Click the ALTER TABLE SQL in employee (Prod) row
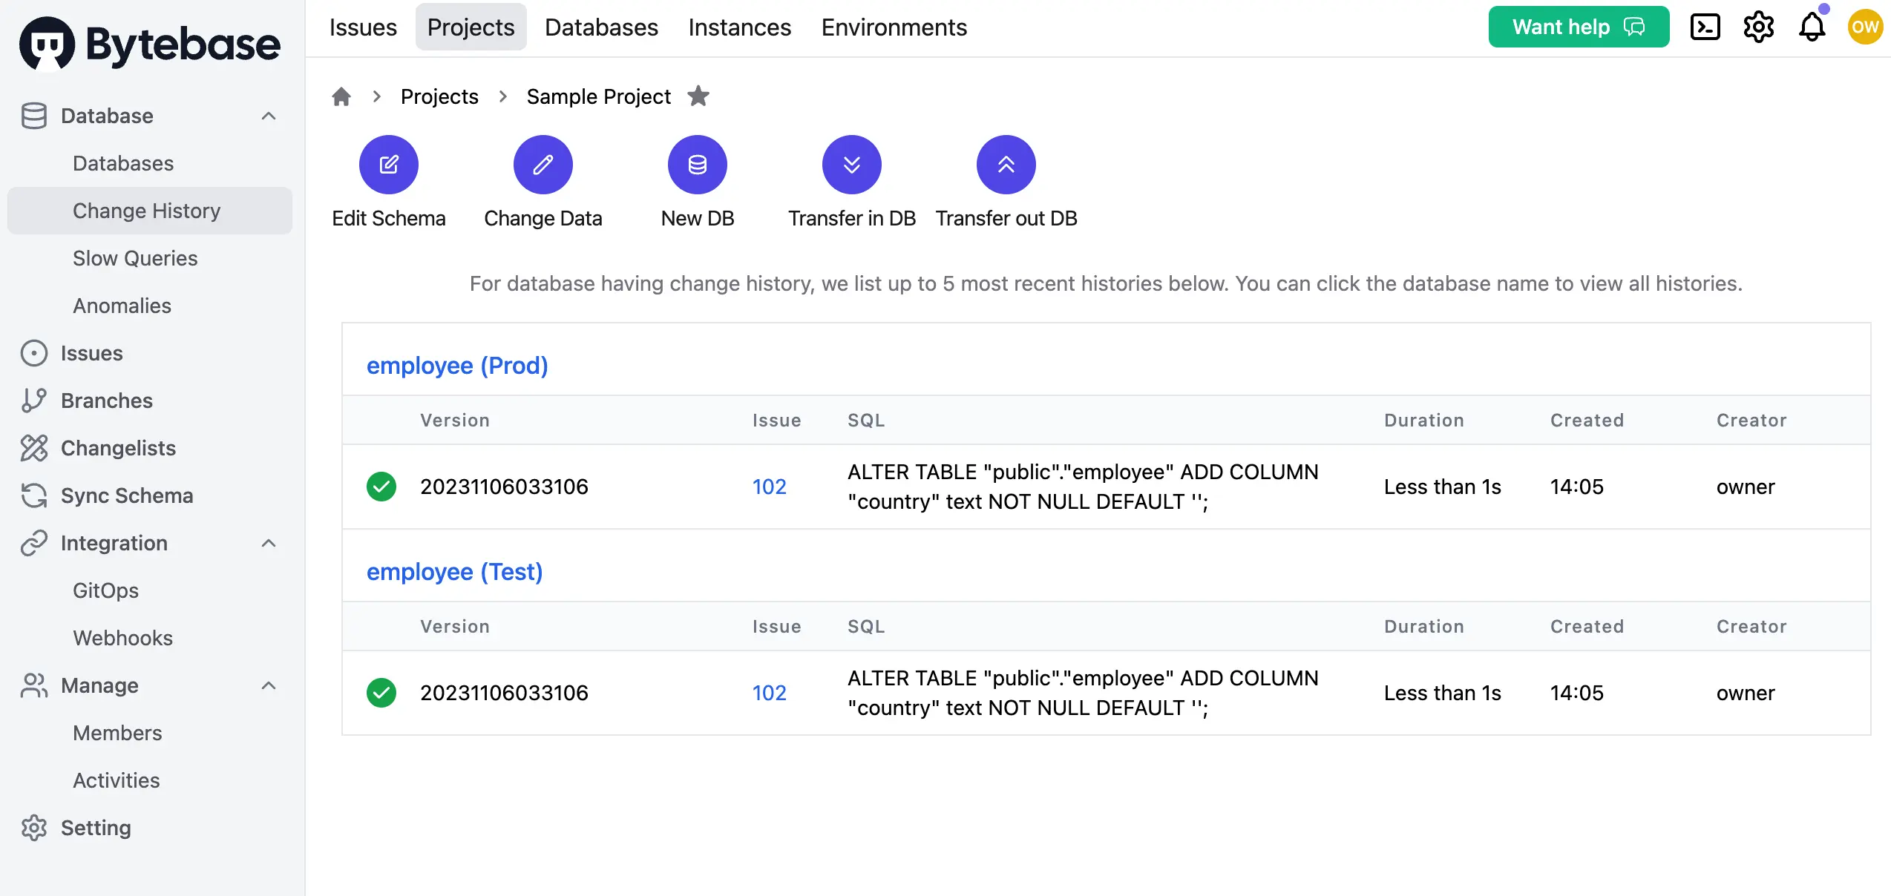 pyautogui.click(x=1083, y=487)
